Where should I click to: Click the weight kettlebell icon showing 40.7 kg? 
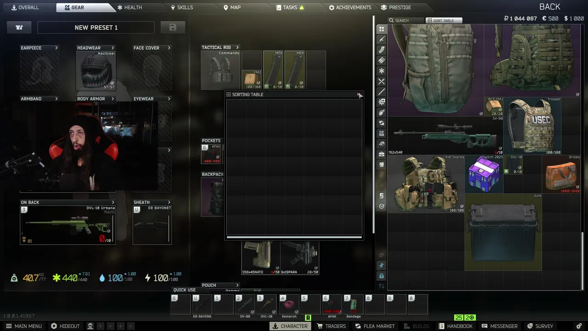[x=15, y=278]
